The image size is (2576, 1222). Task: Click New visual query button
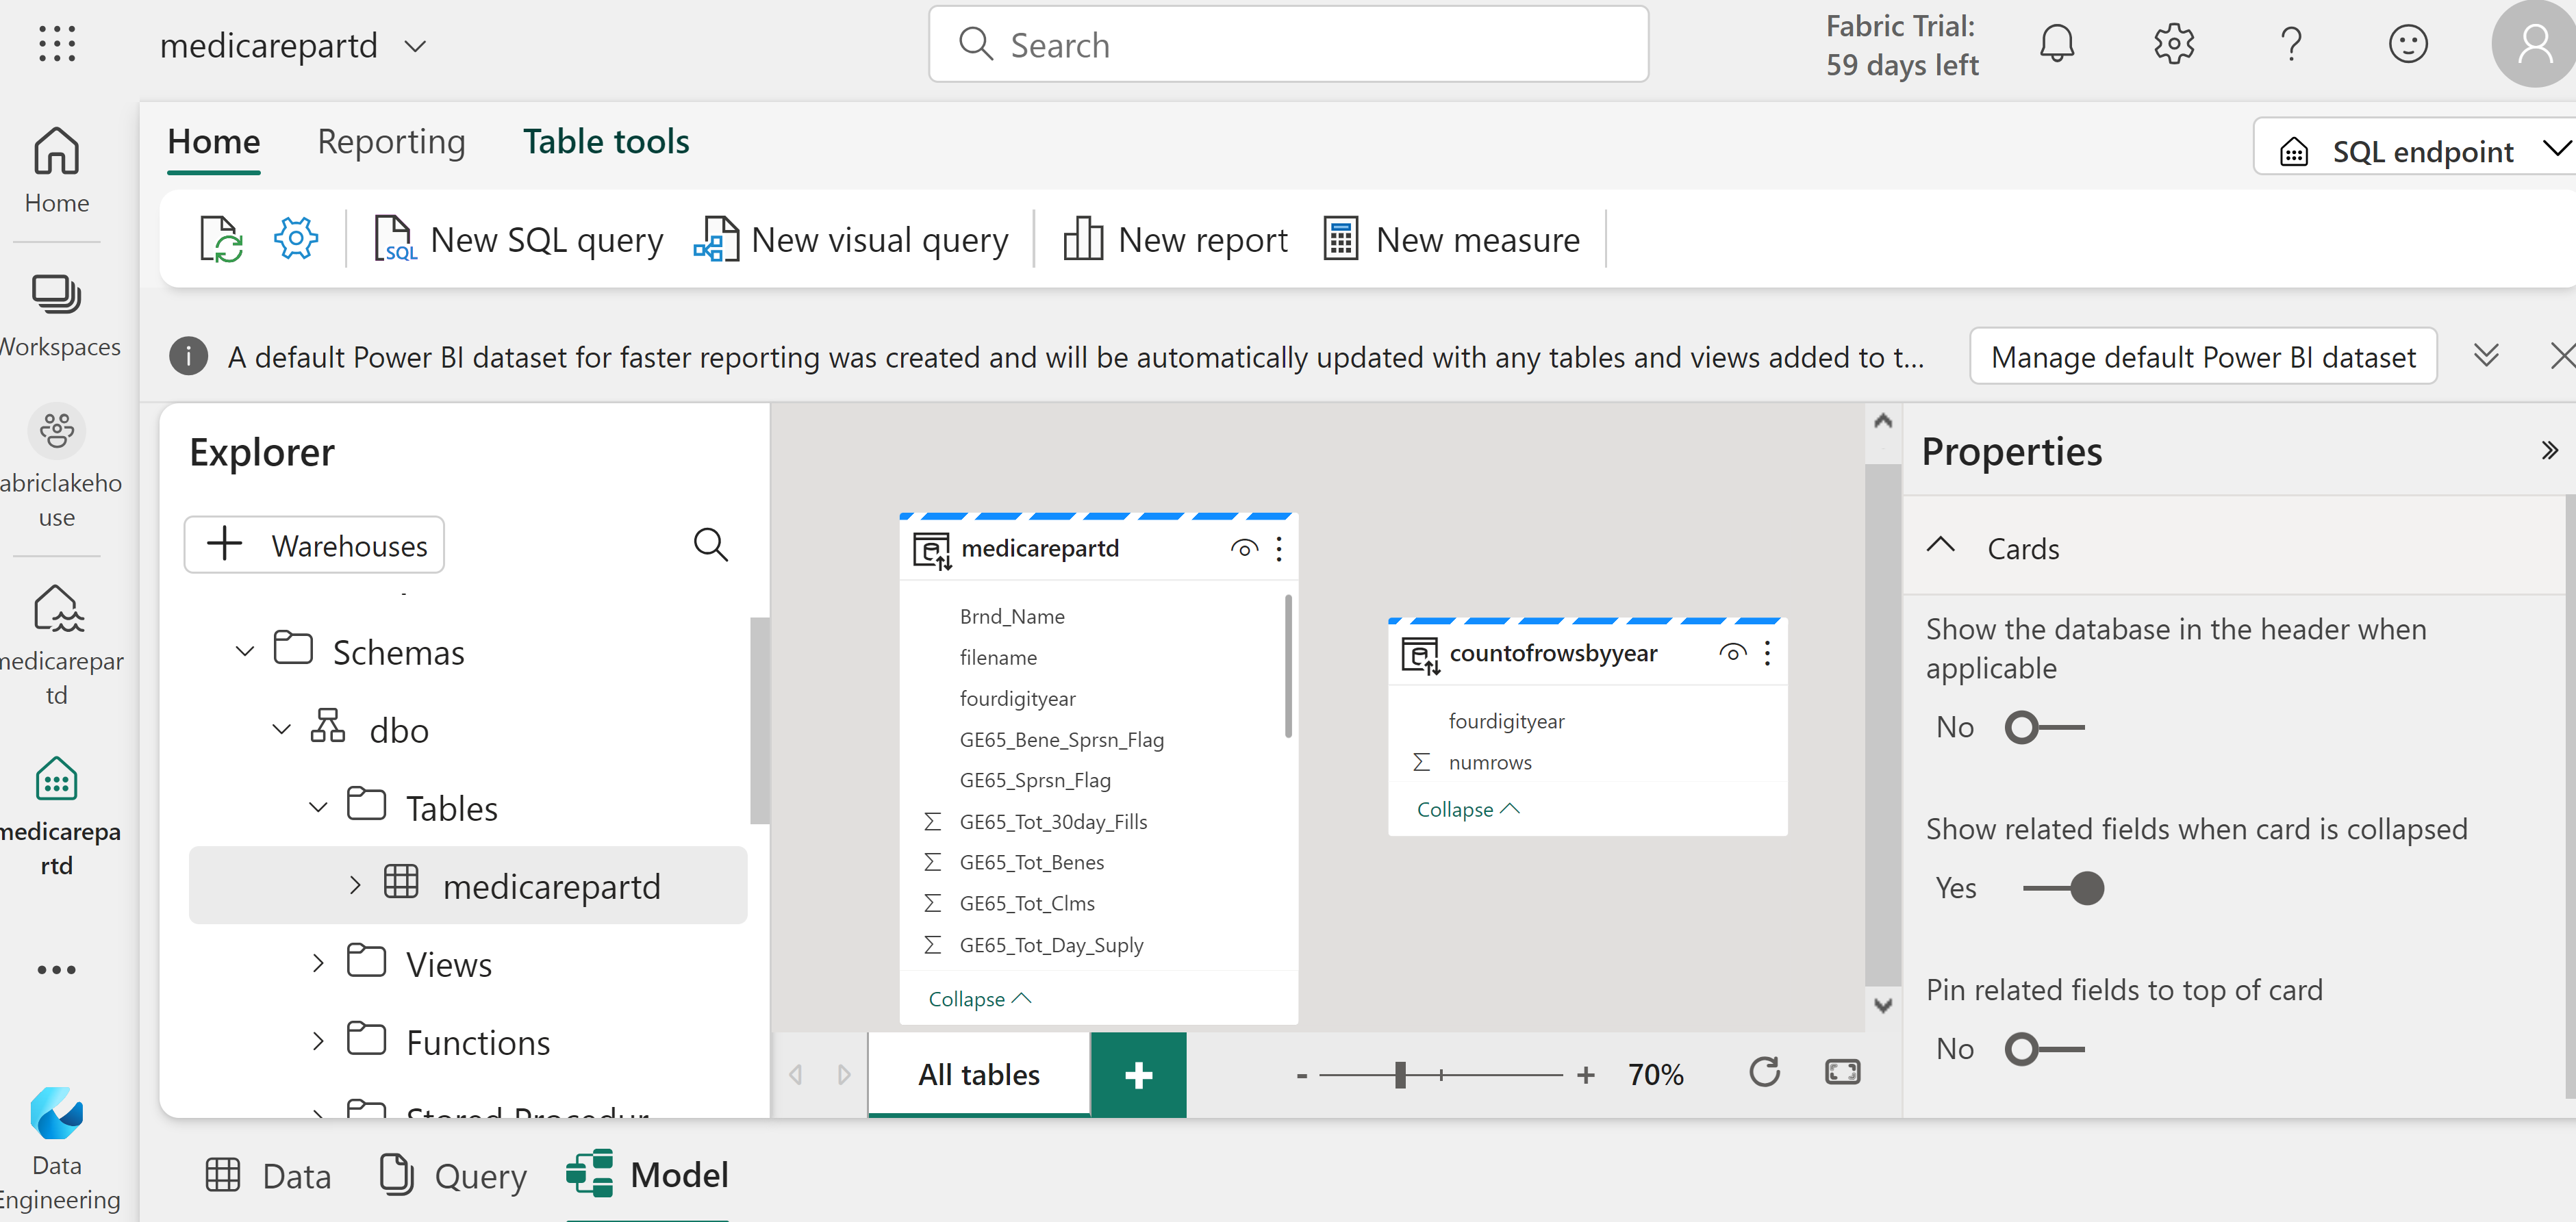point(851,240)
